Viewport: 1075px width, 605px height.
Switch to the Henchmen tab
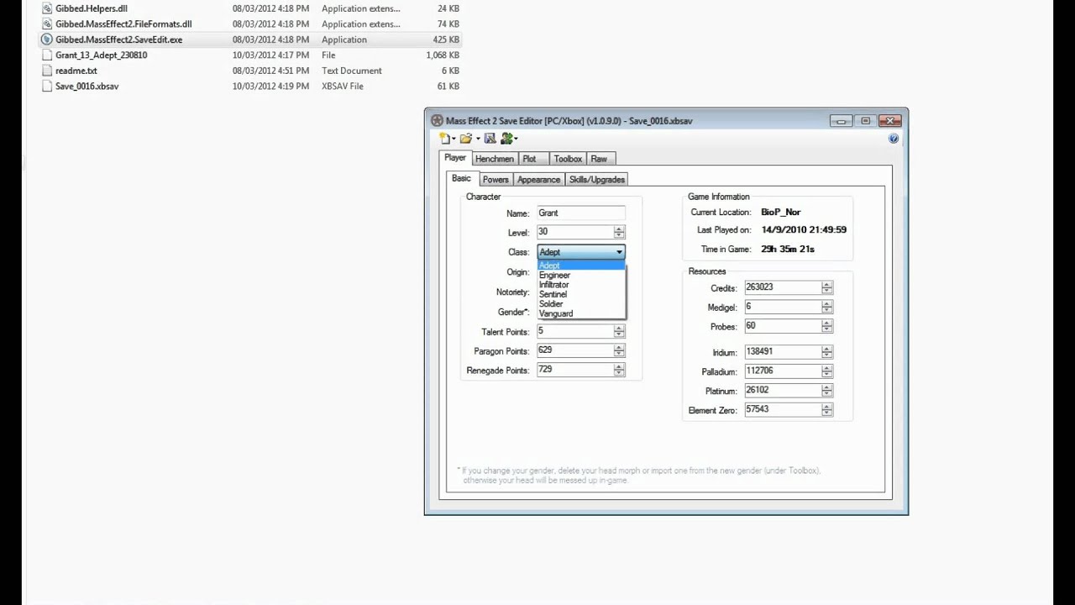coord(494,159)
